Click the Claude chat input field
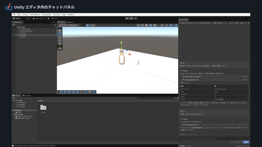 point(214,139)
